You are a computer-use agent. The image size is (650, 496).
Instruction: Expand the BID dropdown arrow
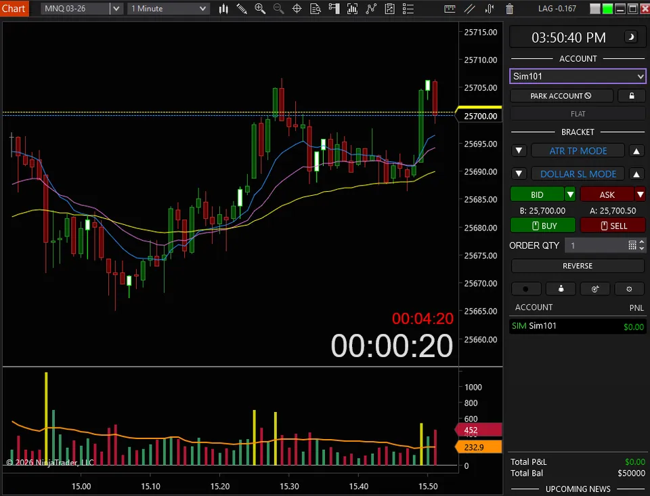(x=570, y=194)
